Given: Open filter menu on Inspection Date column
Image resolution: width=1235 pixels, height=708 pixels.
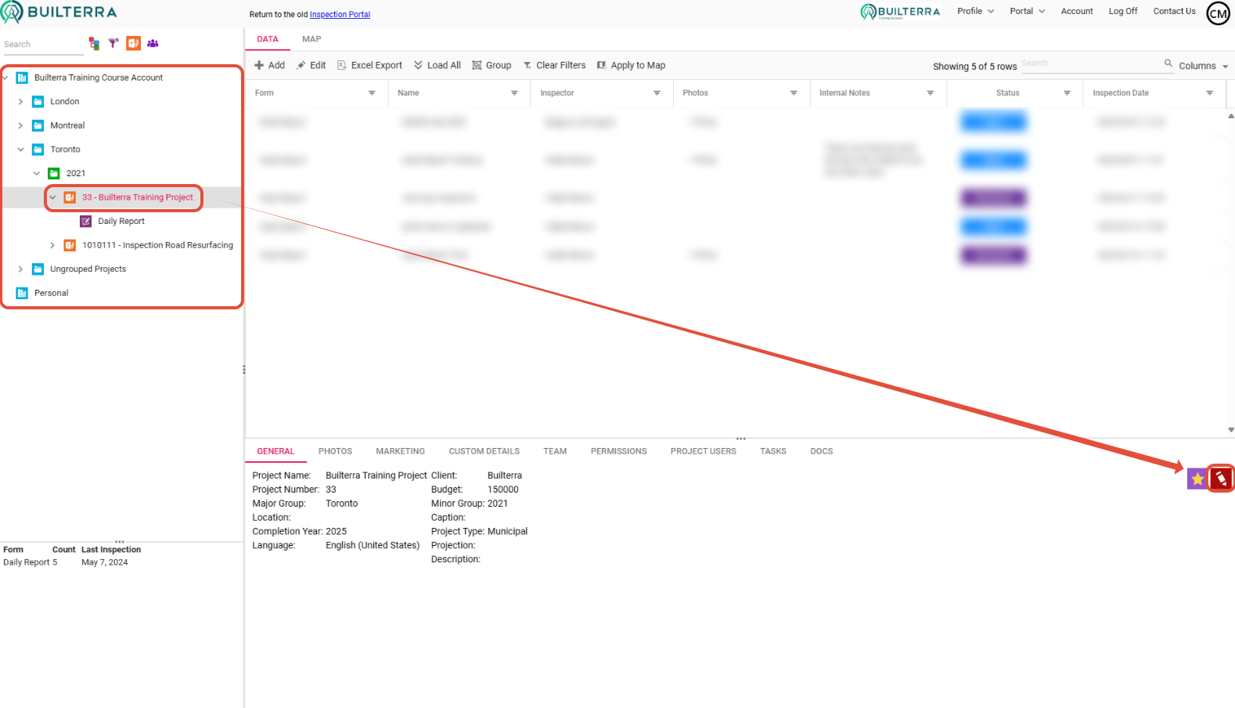Looking at the screenshot, I should click(x=1209, y=93).
